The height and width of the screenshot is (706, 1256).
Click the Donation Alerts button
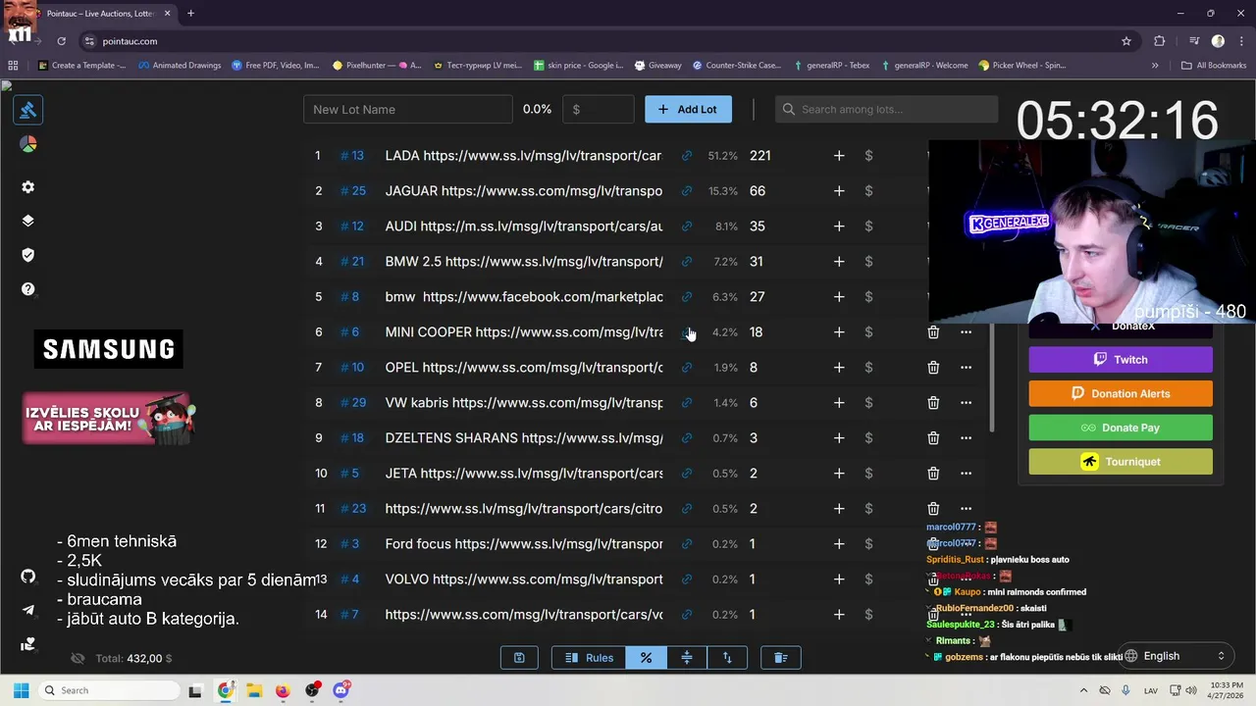point(1121,393)
